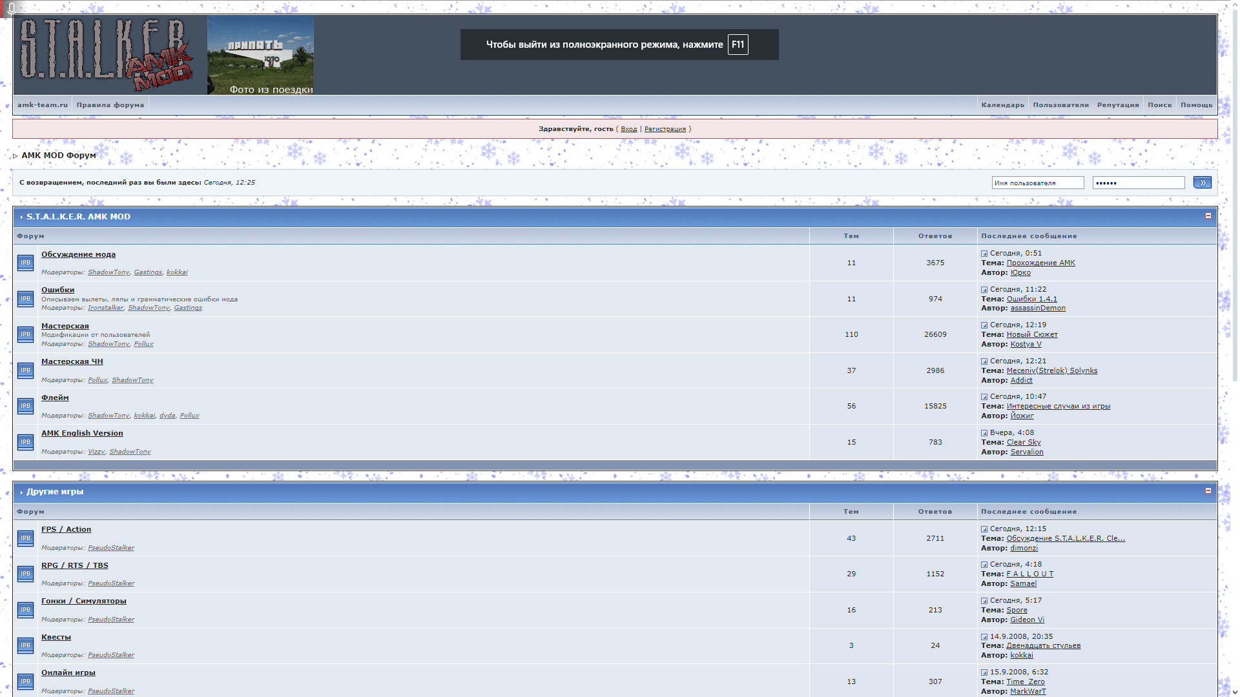Open last post icon for Ошибки 1.4.1
1240x697 pixels.
(984, 290)
